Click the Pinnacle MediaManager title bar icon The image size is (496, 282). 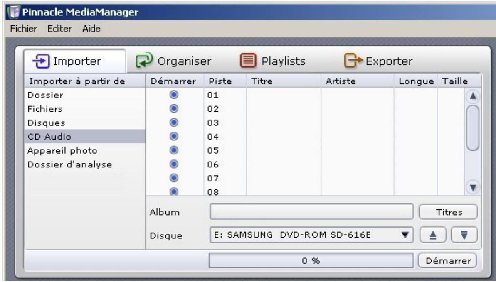click(x=14, y=12)
